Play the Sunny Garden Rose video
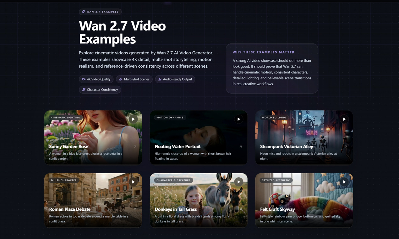Image resolution: width=399 pixels, height=239 pixels. 133,119
